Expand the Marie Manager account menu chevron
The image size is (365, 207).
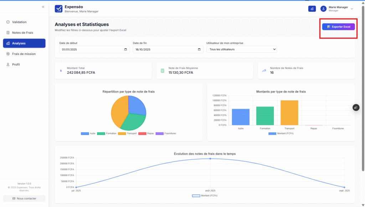pos(352,9)
